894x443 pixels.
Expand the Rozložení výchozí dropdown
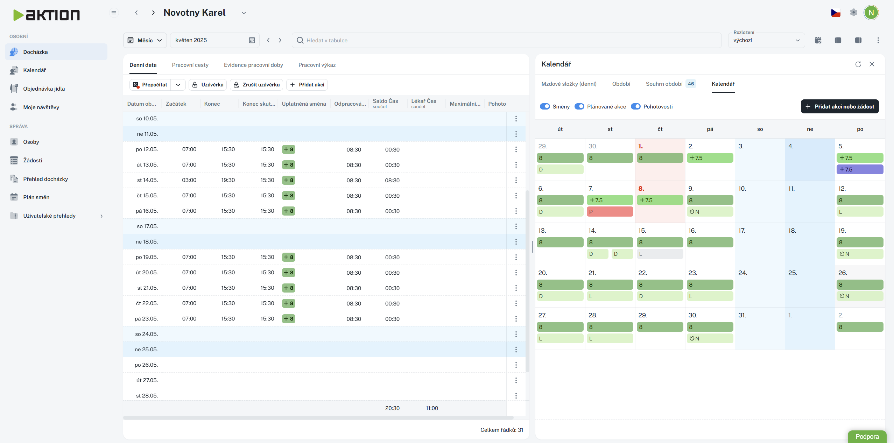766,41
